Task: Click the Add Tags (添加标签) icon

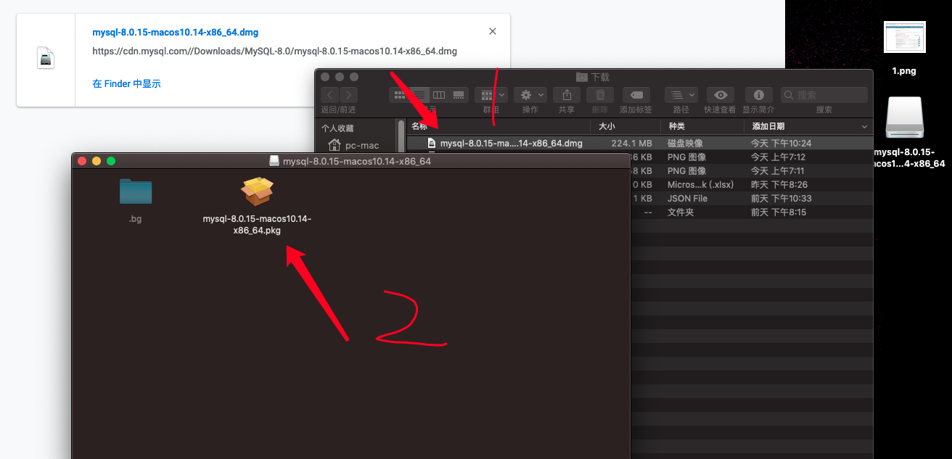Action: click(636, 95)
